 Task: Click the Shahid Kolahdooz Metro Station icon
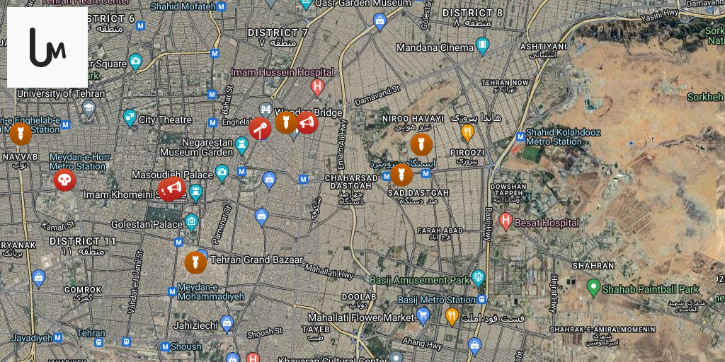[520, 137]
